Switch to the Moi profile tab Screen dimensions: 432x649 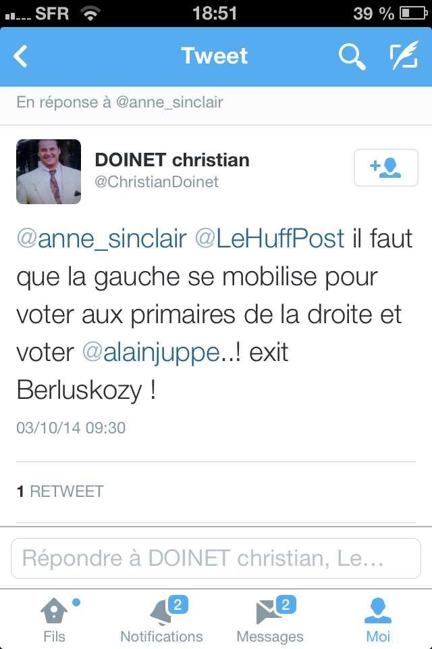(x=378, y=619)
